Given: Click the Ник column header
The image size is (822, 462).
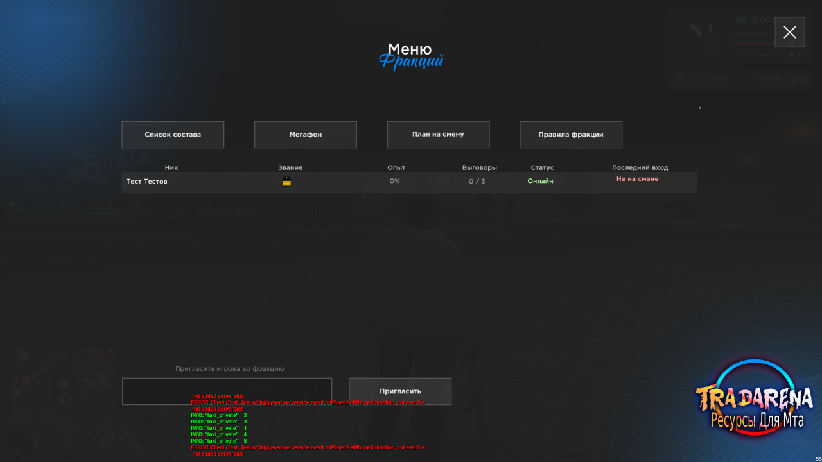Looking at the screenshot, I should [x=171, y=167].
